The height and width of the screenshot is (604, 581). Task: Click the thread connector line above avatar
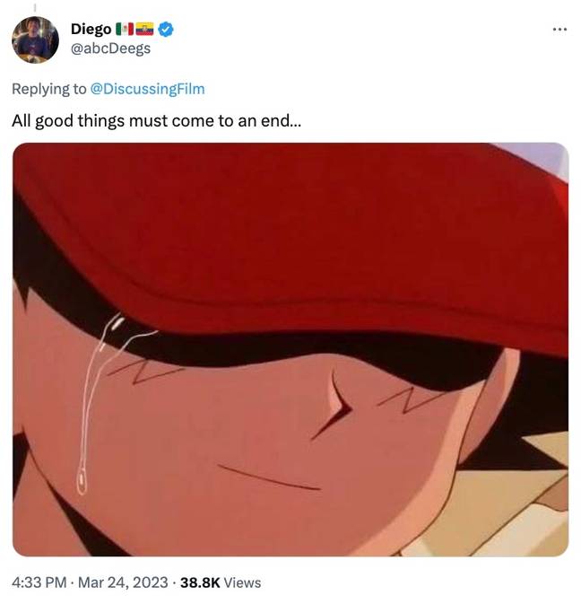(35, 8)
